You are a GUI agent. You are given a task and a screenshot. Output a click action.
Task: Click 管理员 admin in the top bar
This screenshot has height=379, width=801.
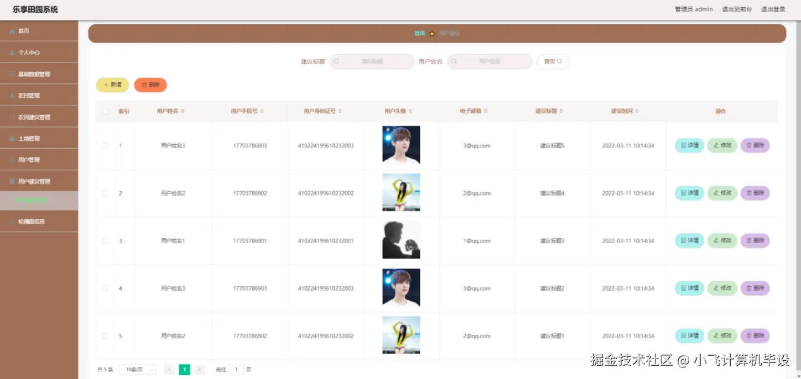click(x=694, y=9)
